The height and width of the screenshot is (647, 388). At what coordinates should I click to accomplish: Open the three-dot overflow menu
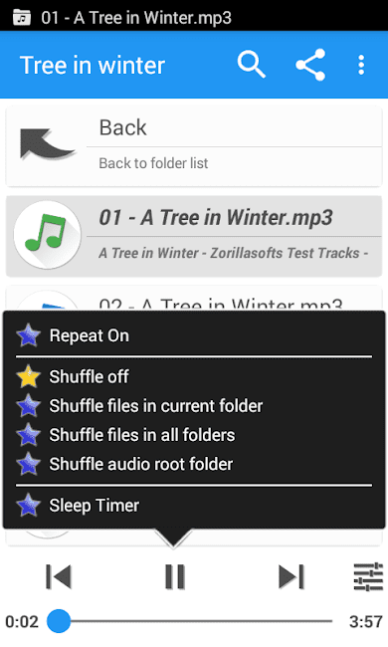pyautogui.click(x=361, y=65)
